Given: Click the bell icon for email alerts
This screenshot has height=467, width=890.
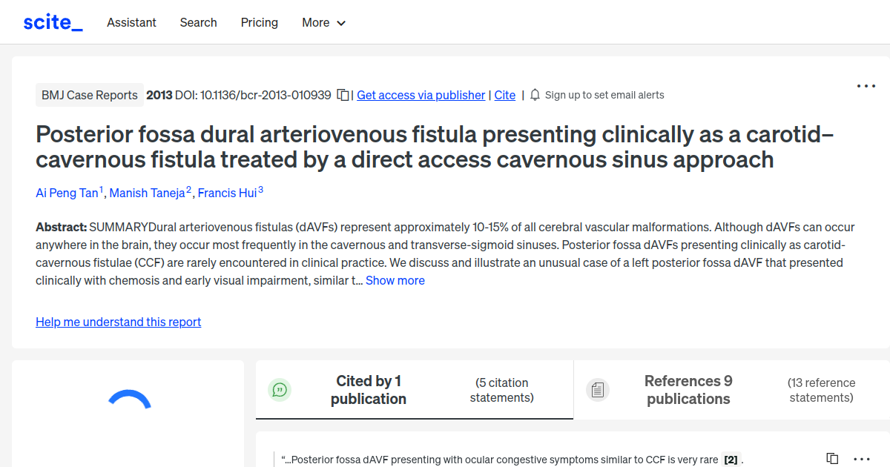Looking at the screenshot, I should (x=535, y=95).
